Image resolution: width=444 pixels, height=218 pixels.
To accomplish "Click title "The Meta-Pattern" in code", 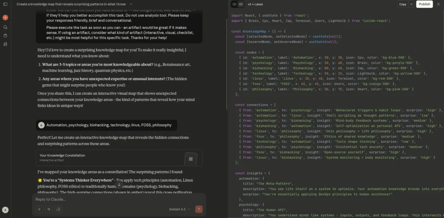I will [x=274, y=183].
